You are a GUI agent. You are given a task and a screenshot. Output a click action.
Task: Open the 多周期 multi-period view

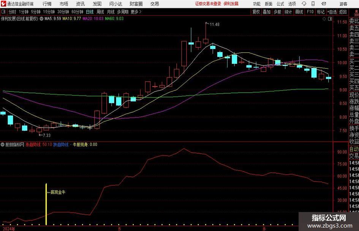point(123,12)
